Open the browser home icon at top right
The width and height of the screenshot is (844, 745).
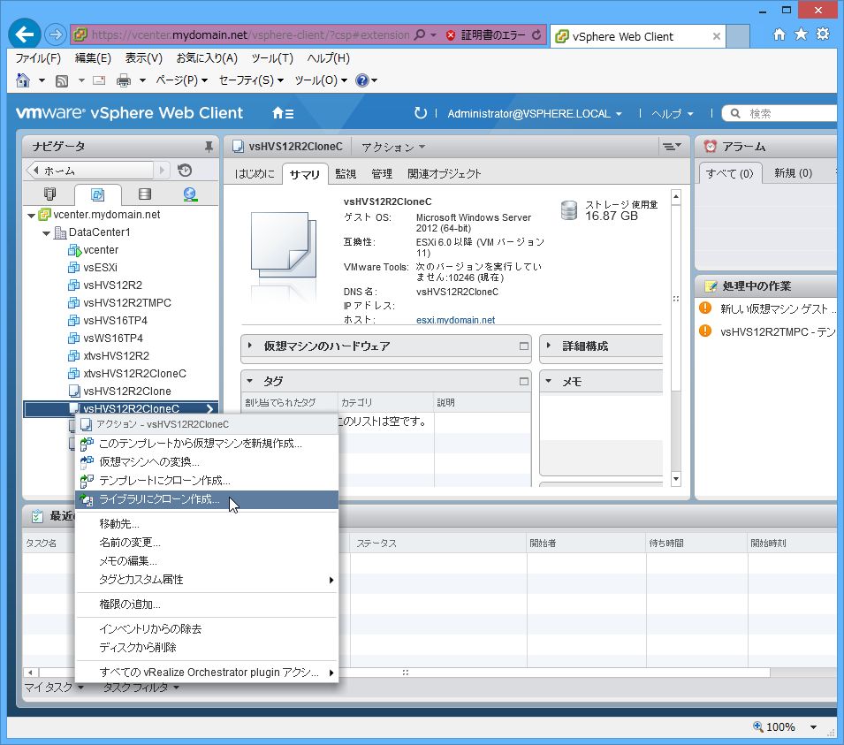[779, 34]
